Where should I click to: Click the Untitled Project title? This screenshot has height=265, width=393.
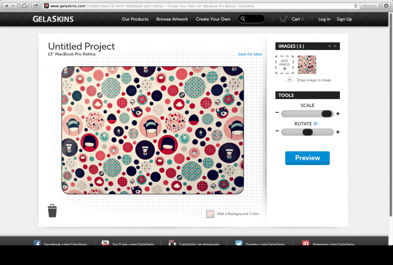click(81, 46)
